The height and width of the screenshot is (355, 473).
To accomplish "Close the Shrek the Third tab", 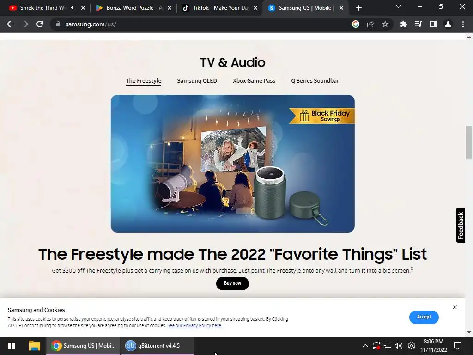I will point(83,8).
